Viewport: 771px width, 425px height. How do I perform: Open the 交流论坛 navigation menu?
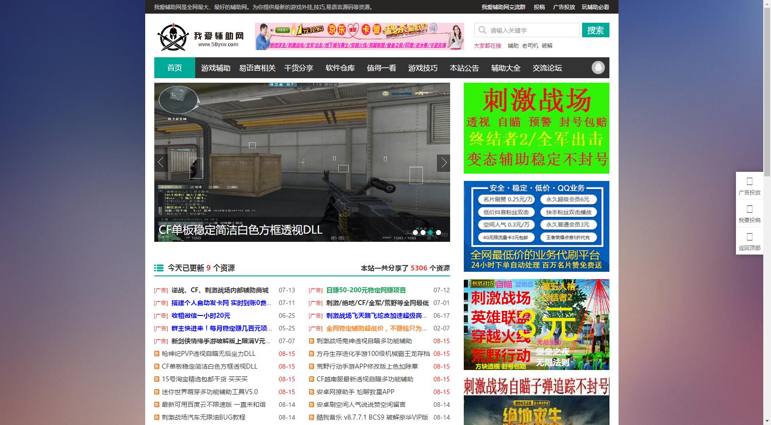click(547, 68)
